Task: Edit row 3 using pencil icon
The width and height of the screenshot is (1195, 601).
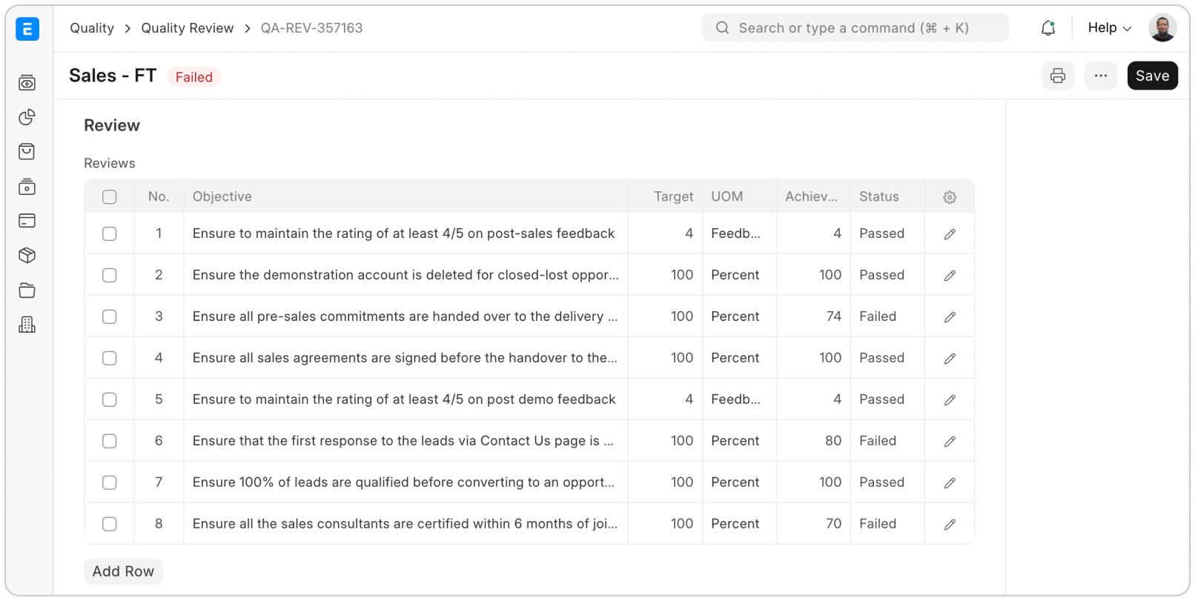Action: (949, 317)
